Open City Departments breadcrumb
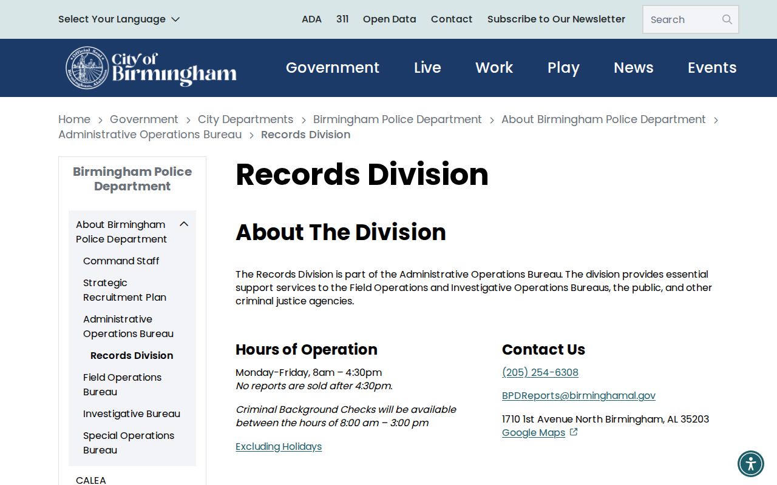Viewport: 777px width, 485px height. tap(245, 119)
